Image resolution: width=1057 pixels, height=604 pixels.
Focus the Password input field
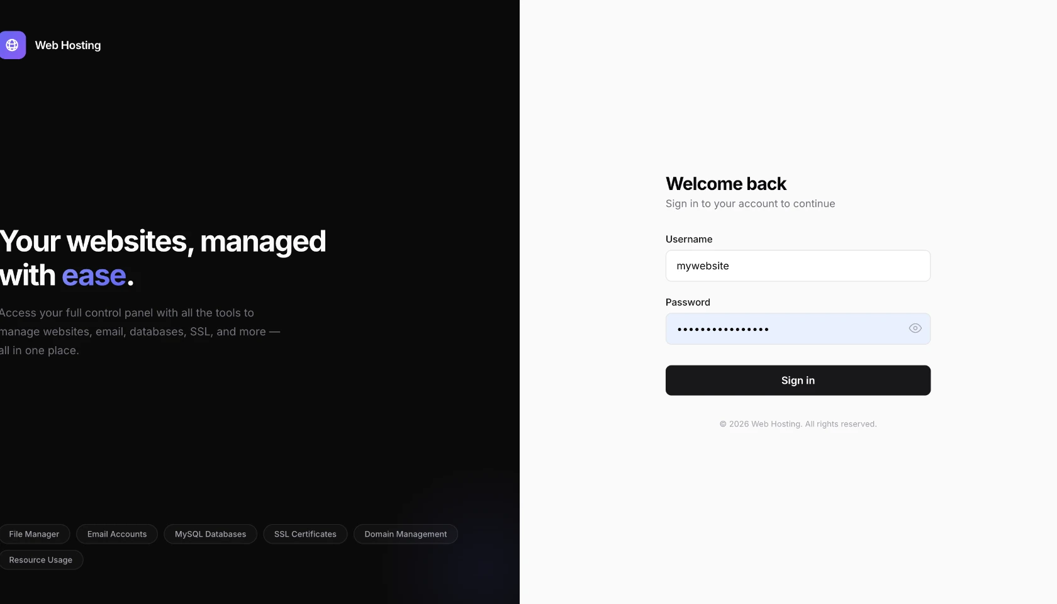tap(798, 329)
